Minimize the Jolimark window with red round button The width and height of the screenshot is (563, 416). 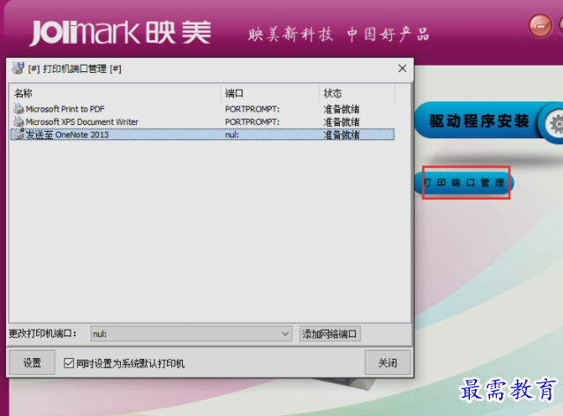coord(540,25)
